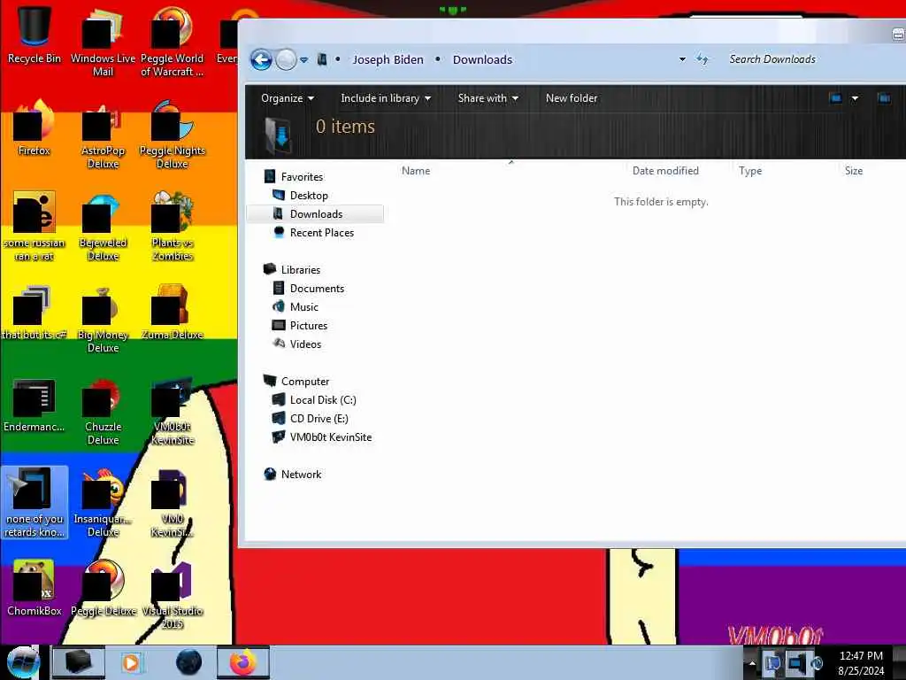
Task: Open VM0 KevinSi... purple desktop icon
Action: click(x=173, y=503)
